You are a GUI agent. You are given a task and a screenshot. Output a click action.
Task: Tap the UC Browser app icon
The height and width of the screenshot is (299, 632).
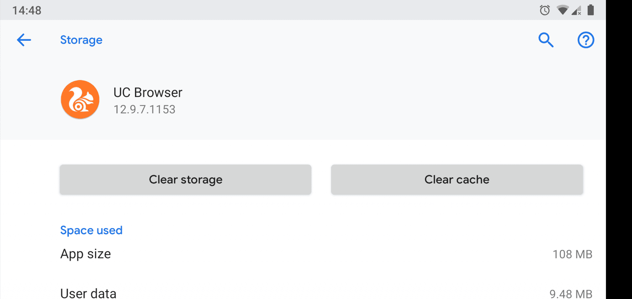(80, 99)
